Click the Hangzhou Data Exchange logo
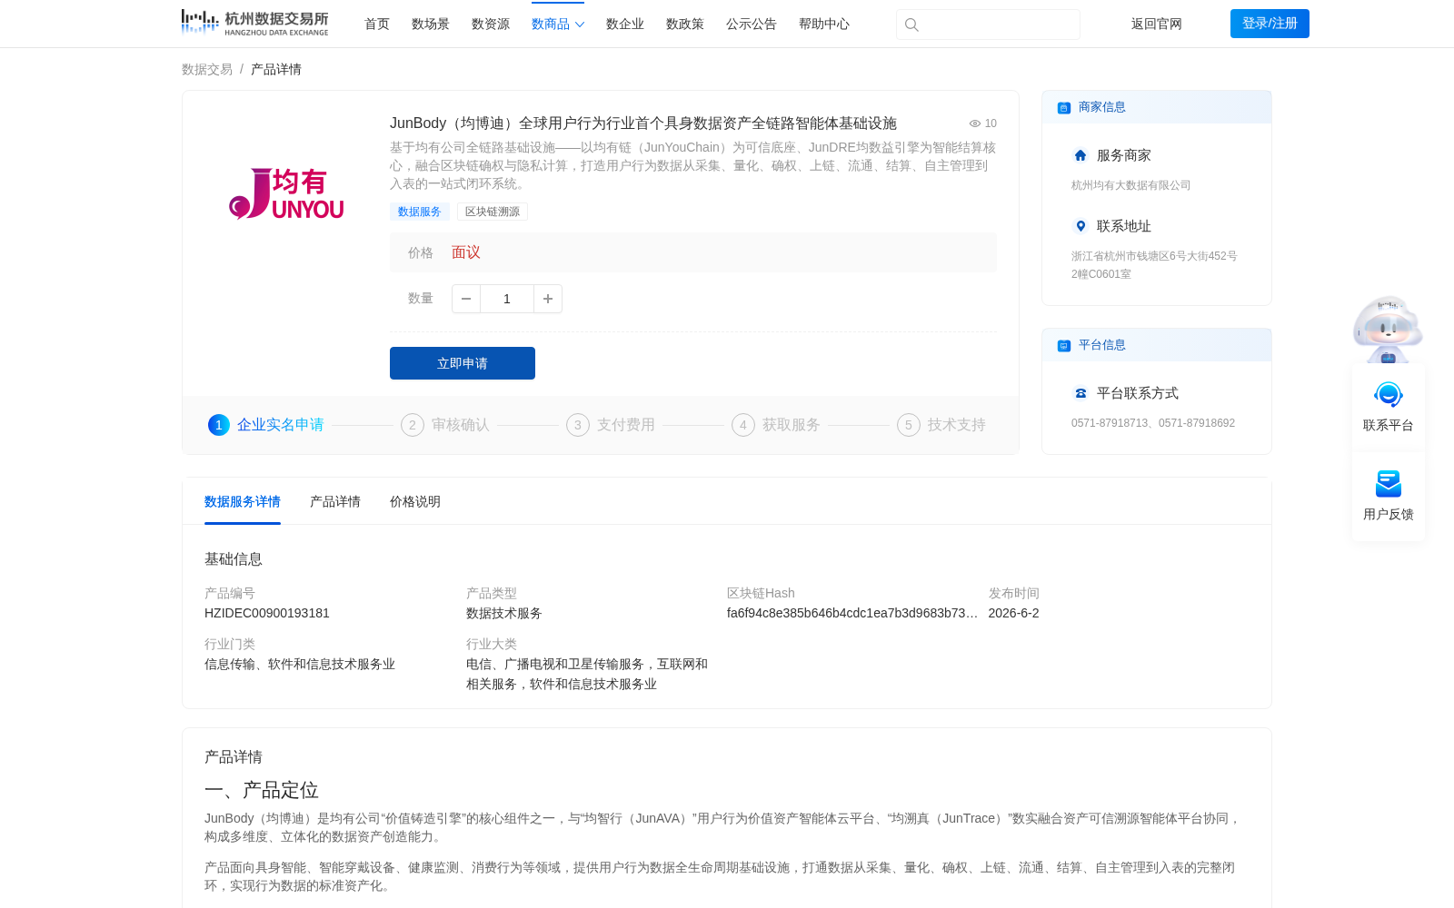 [x=254, y=23]
